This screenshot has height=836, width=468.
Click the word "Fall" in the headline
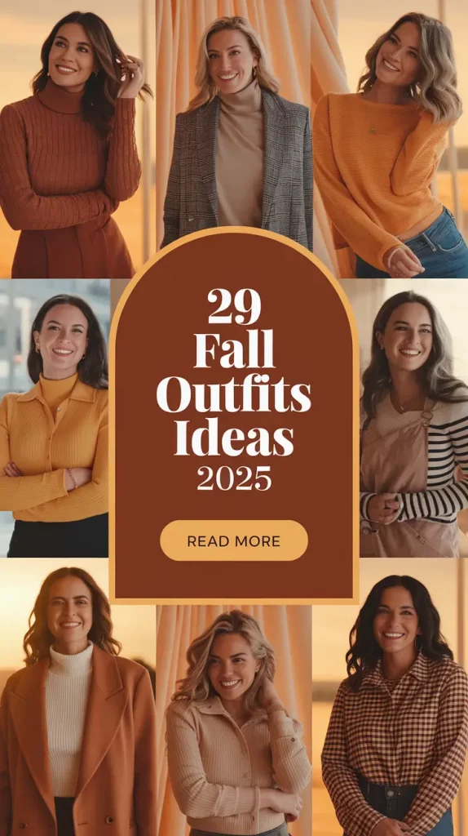[234, 349]
